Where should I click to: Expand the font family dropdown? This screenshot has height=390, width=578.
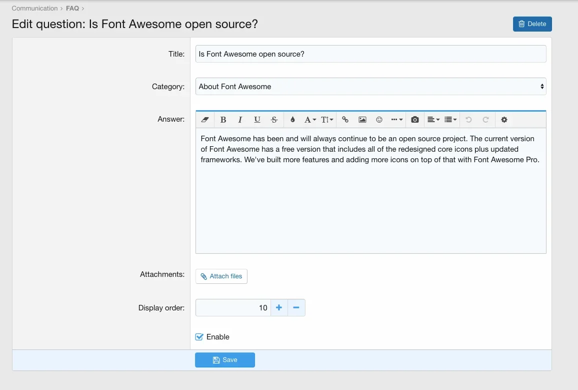pos(310,120)
